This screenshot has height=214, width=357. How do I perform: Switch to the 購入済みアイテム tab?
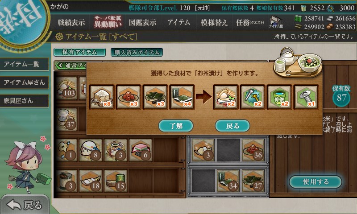[137, 52]
